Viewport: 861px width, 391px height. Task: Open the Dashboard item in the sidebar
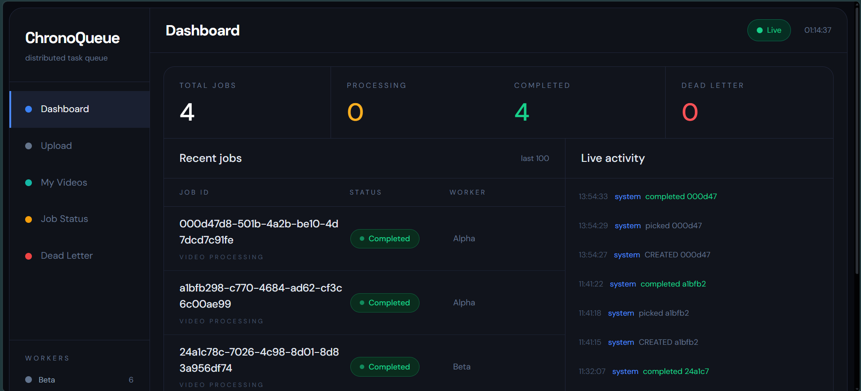coord(79,109)
